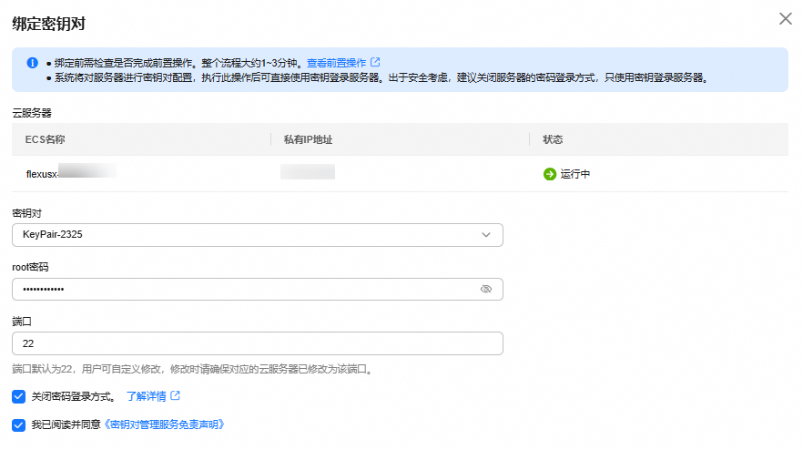The width and height of the screenshot is (803, 450).
Task: Click the 密钥对 field label
Action: coord(26,212)
